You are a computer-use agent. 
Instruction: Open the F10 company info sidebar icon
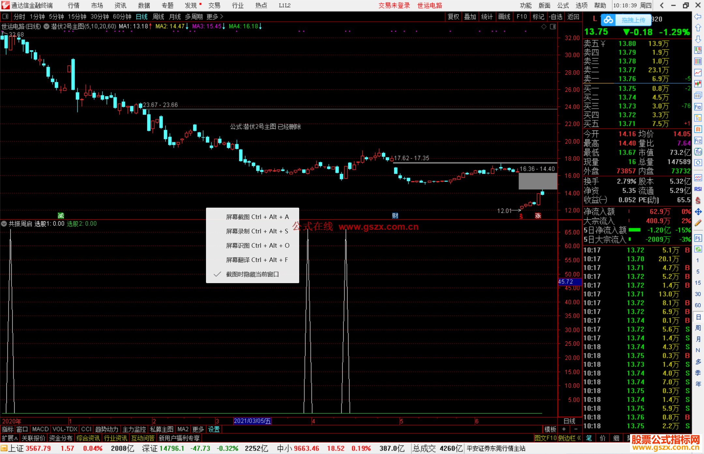[698, 107]
